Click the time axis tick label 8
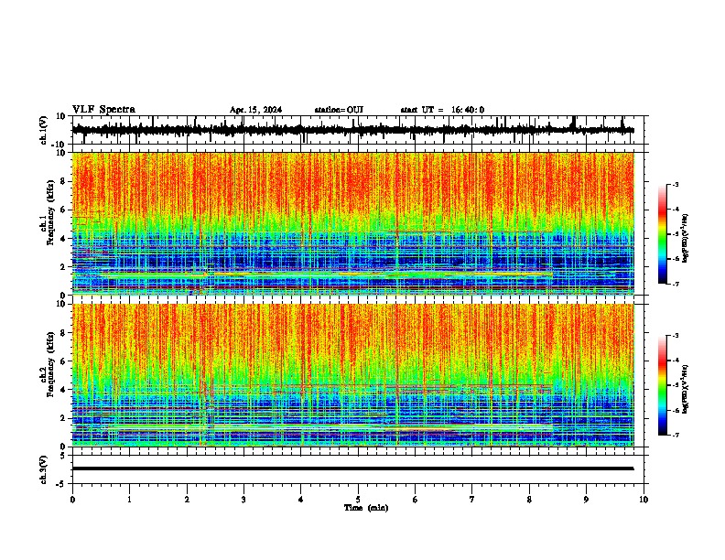Screen dimensions: 725x560 pyautogui.click(x=529, y=500)
